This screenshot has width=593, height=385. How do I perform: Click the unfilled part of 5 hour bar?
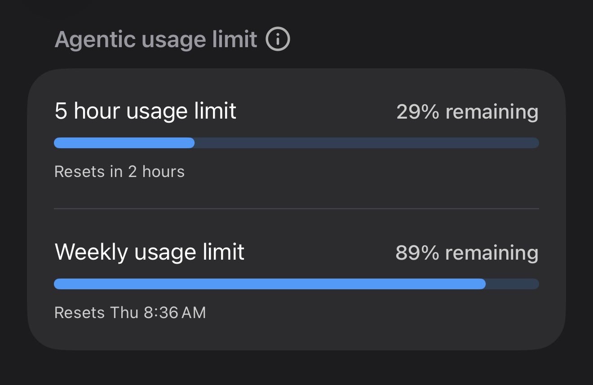367,143
